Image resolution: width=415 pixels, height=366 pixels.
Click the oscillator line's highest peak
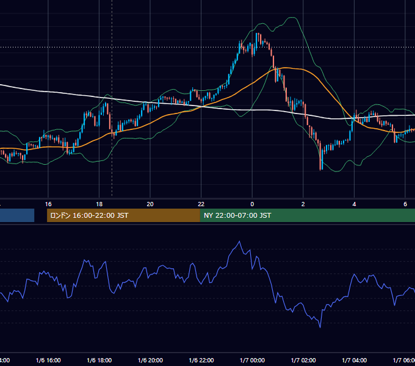[x=239, y=241]
